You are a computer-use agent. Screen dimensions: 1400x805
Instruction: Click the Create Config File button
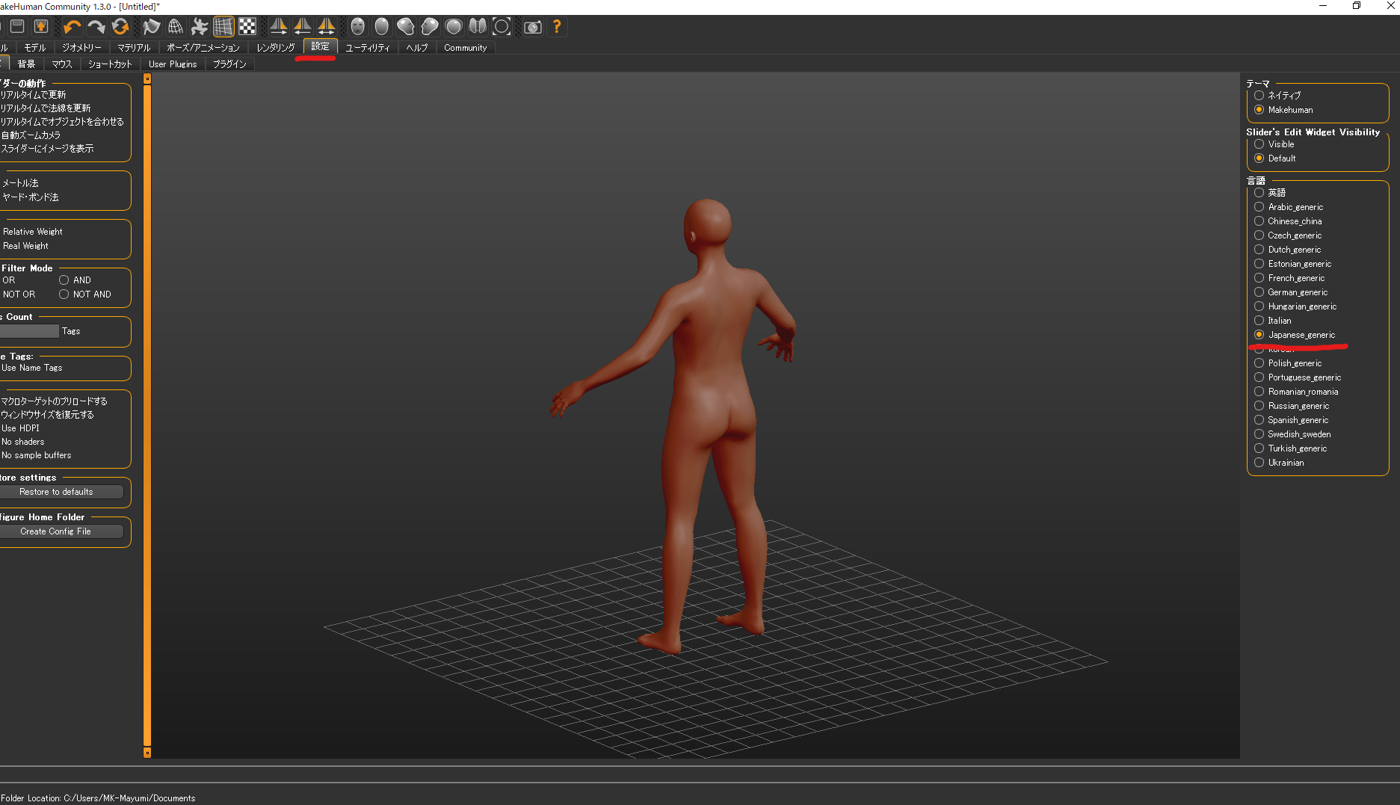pos(56,531)
